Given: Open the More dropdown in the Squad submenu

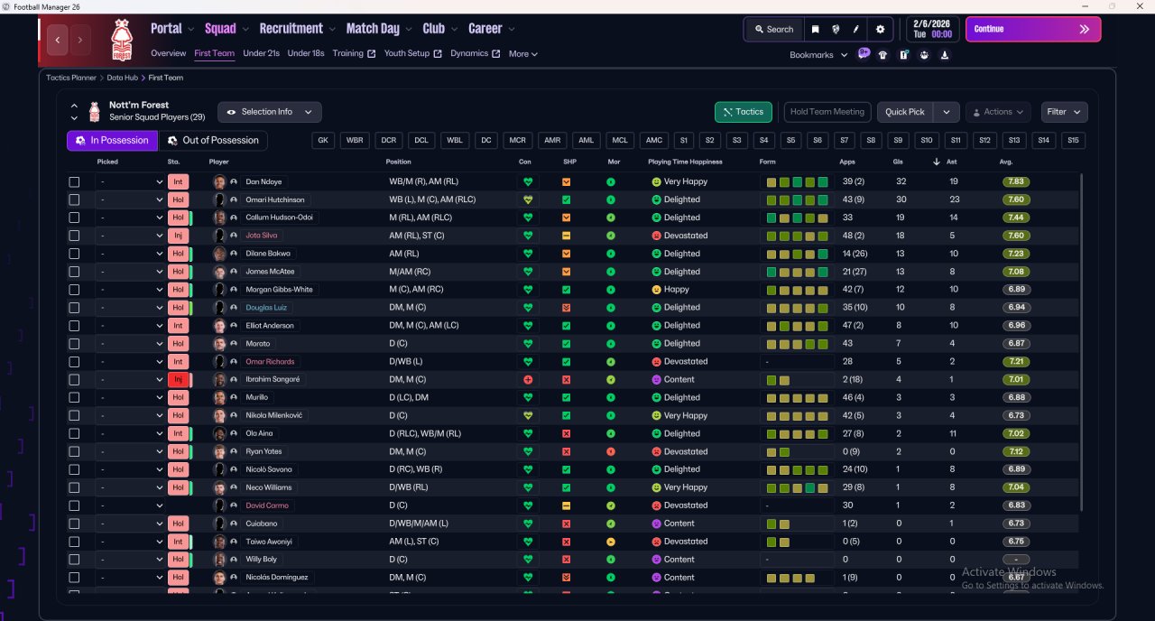Looking at the screenshot, I should pyautogui.click(x=522, y=54).
